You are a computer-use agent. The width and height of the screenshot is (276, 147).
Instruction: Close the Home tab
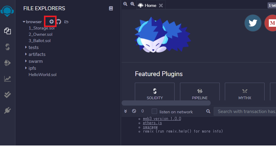tap(161, 6)
